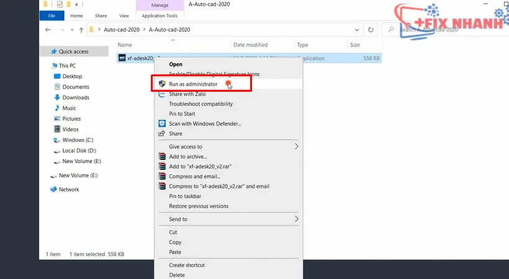The image size is (509, 279).
Task: Click the Downloads arrow icon in sidebar
Action: tap(57, 97)
